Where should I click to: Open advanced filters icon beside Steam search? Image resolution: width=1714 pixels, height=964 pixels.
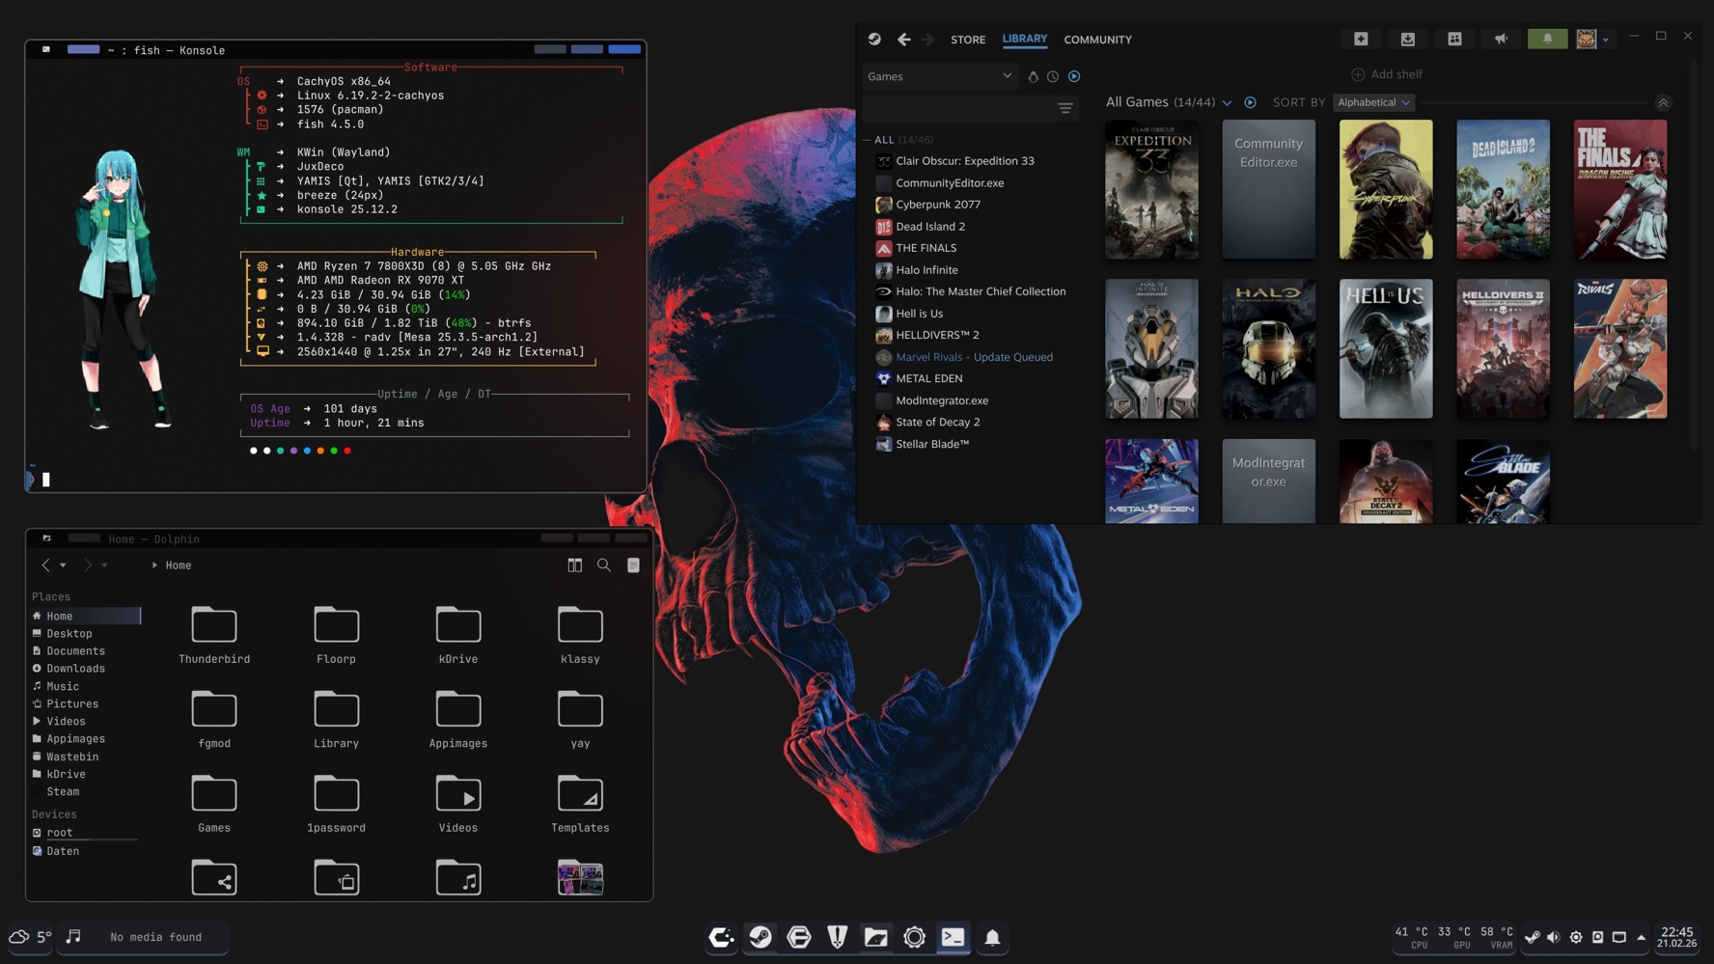1065,108
